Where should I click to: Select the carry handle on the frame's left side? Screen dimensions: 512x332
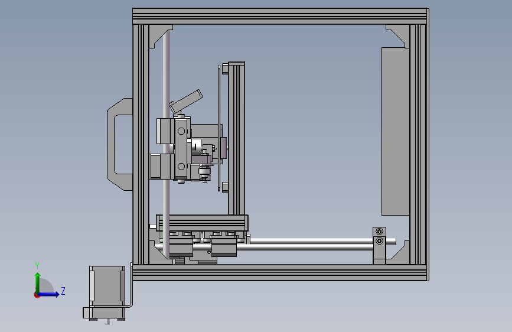(x=119, y=144)
